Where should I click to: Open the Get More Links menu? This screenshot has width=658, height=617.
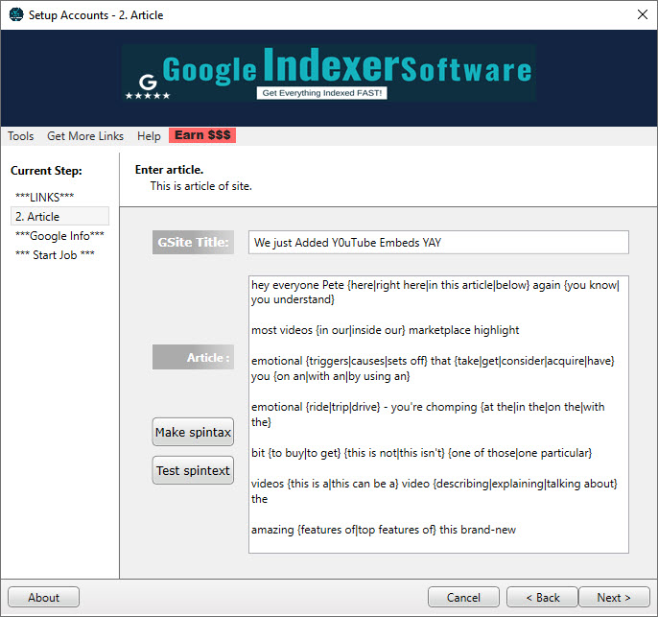(85, 136)
